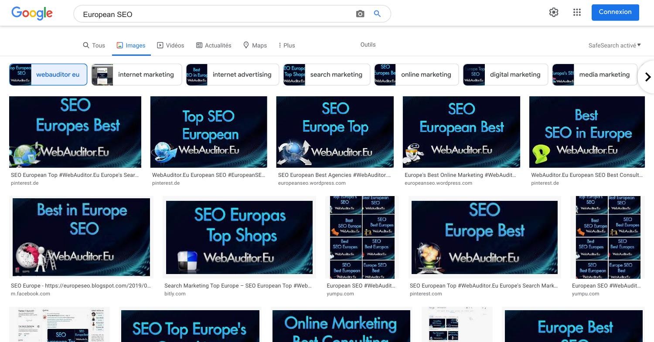Open the europeanseo.wordpress.com SEO Europe Top result
Viewport: 654px width, 342px height.
[335, 132]
